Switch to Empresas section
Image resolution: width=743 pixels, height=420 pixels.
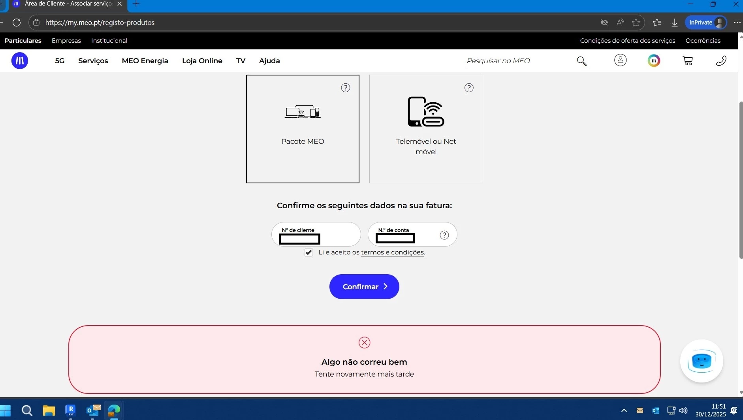(x=66, y=41)
